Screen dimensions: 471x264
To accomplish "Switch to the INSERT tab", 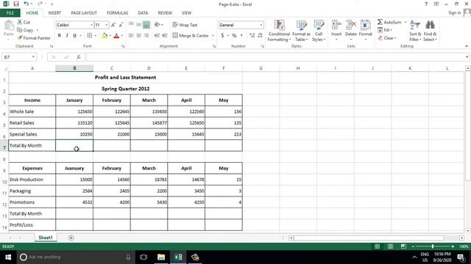I will 54,13.
